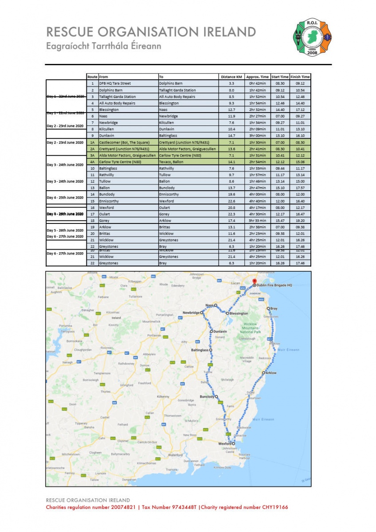Click the 'Distance KM' column header
Screen dimensions: 376x532
click(231, 77)
